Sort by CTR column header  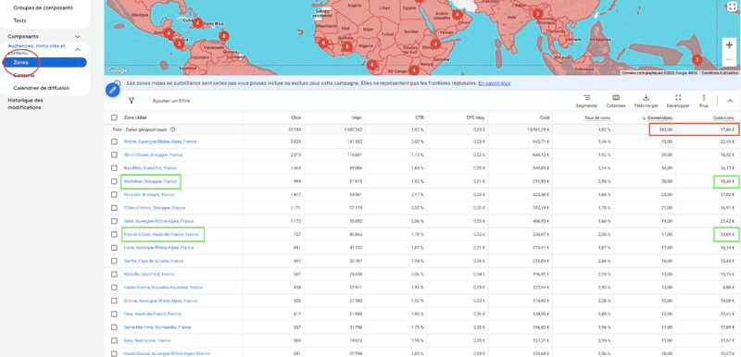pyautogui.click(x=420, y=117)
